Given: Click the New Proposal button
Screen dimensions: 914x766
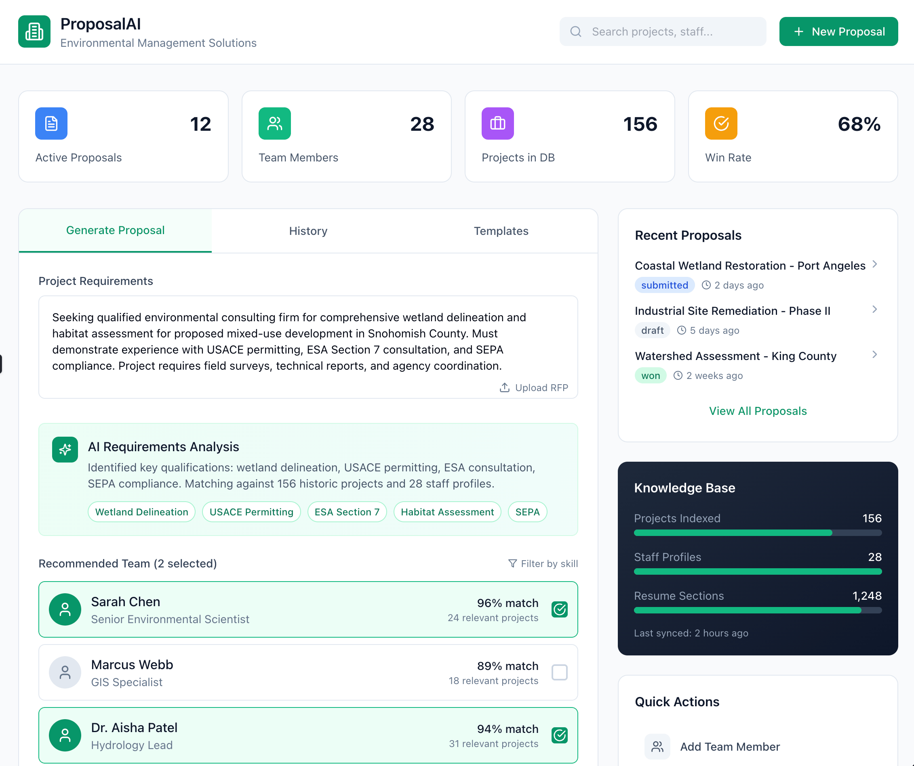Looking at the screenshot, I should tap(838, 32).
